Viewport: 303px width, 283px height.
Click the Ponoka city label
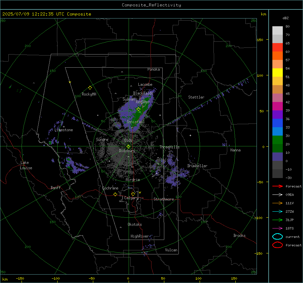(x=154, y=69)
